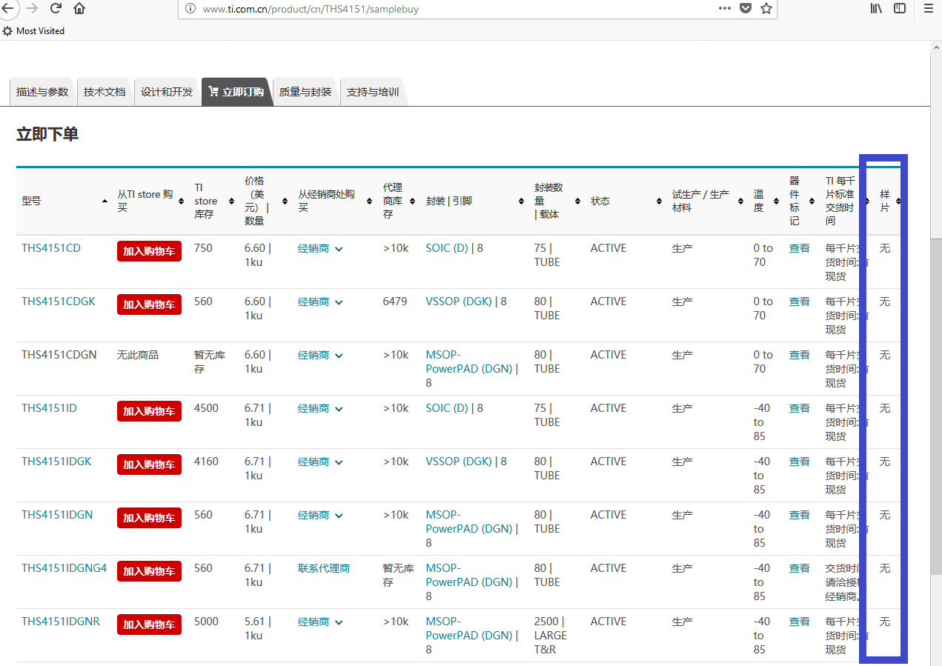
Task: Open the Firefox hamburger menu
Action: tap(928, 8)
